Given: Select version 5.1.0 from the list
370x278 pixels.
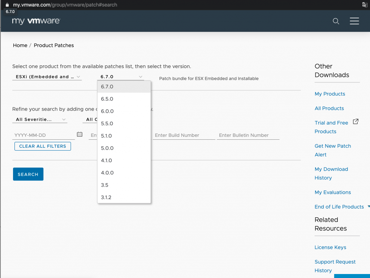Looking at the screenshot, I should click(124, 136).
